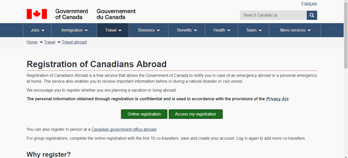Expand the Jobs menu chevron

pyautogui.click(x=43, y=30)
